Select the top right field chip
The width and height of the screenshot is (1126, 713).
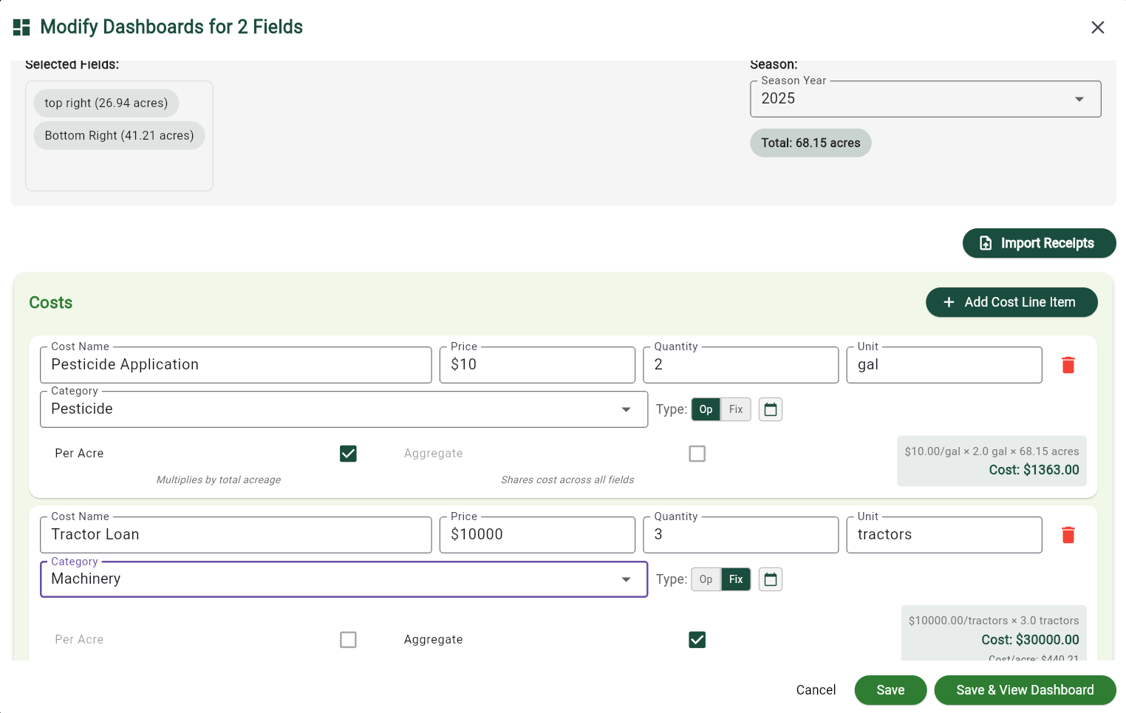[x=106, y=103]
